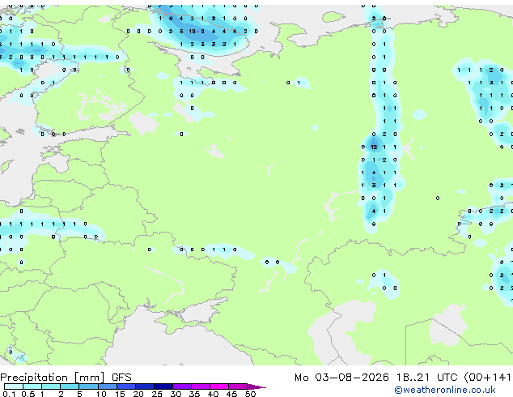Click legend scale label "25"
Viewport: 513px width, 397px height.
click(157, 394)
